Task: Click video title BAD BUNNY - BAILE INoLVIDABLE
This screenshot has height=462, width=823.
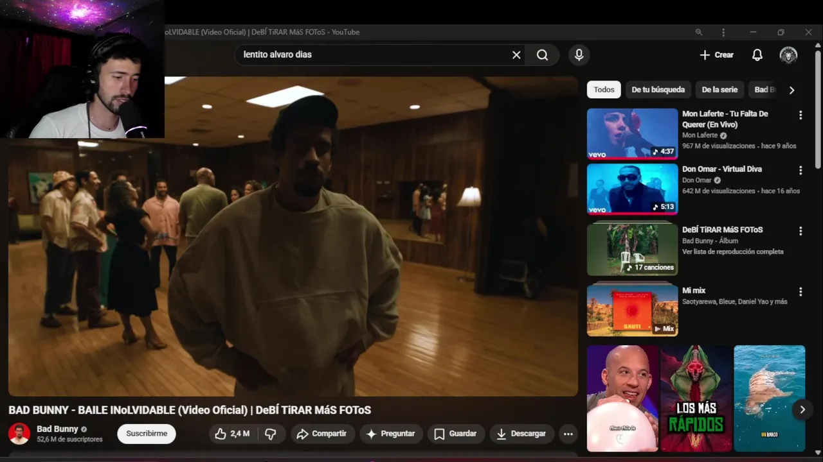Action: (190, 410)
